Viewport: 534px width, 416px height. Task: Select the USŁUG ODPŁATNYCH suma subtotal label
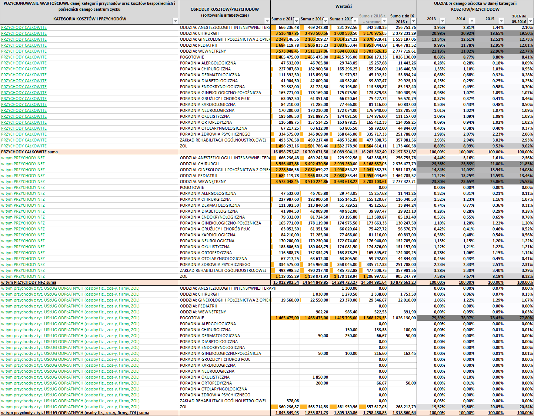point(75,413)
